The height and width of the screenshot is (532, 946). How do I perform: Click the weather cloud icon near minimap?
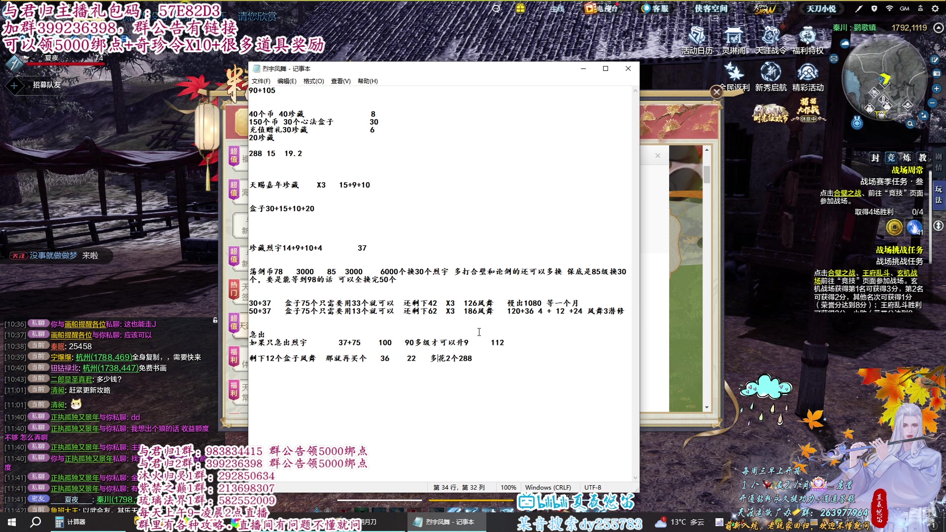pyautogui.click(x=845, y=44)
